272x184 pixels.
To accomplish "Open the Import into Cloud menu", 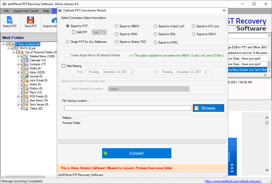I will [26, 11].
